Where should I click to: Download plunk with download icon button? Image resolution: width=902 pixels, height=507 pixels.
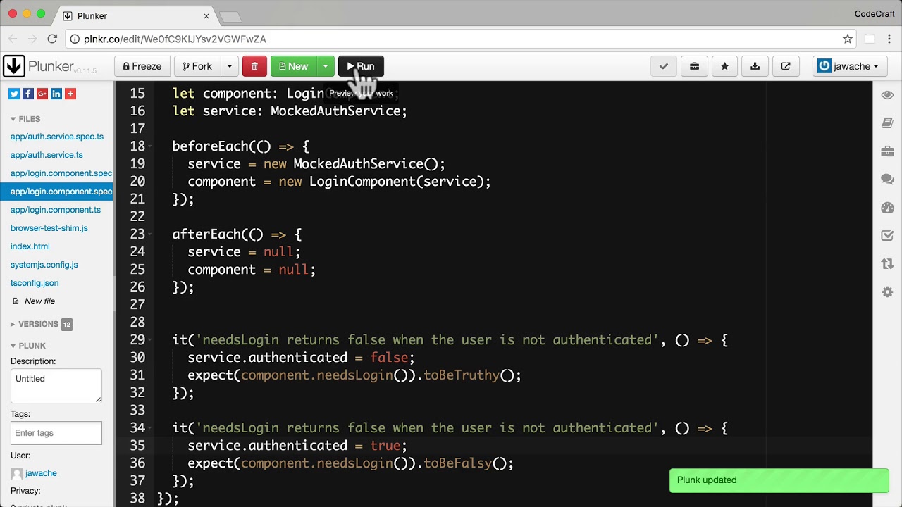pos(755,66)
